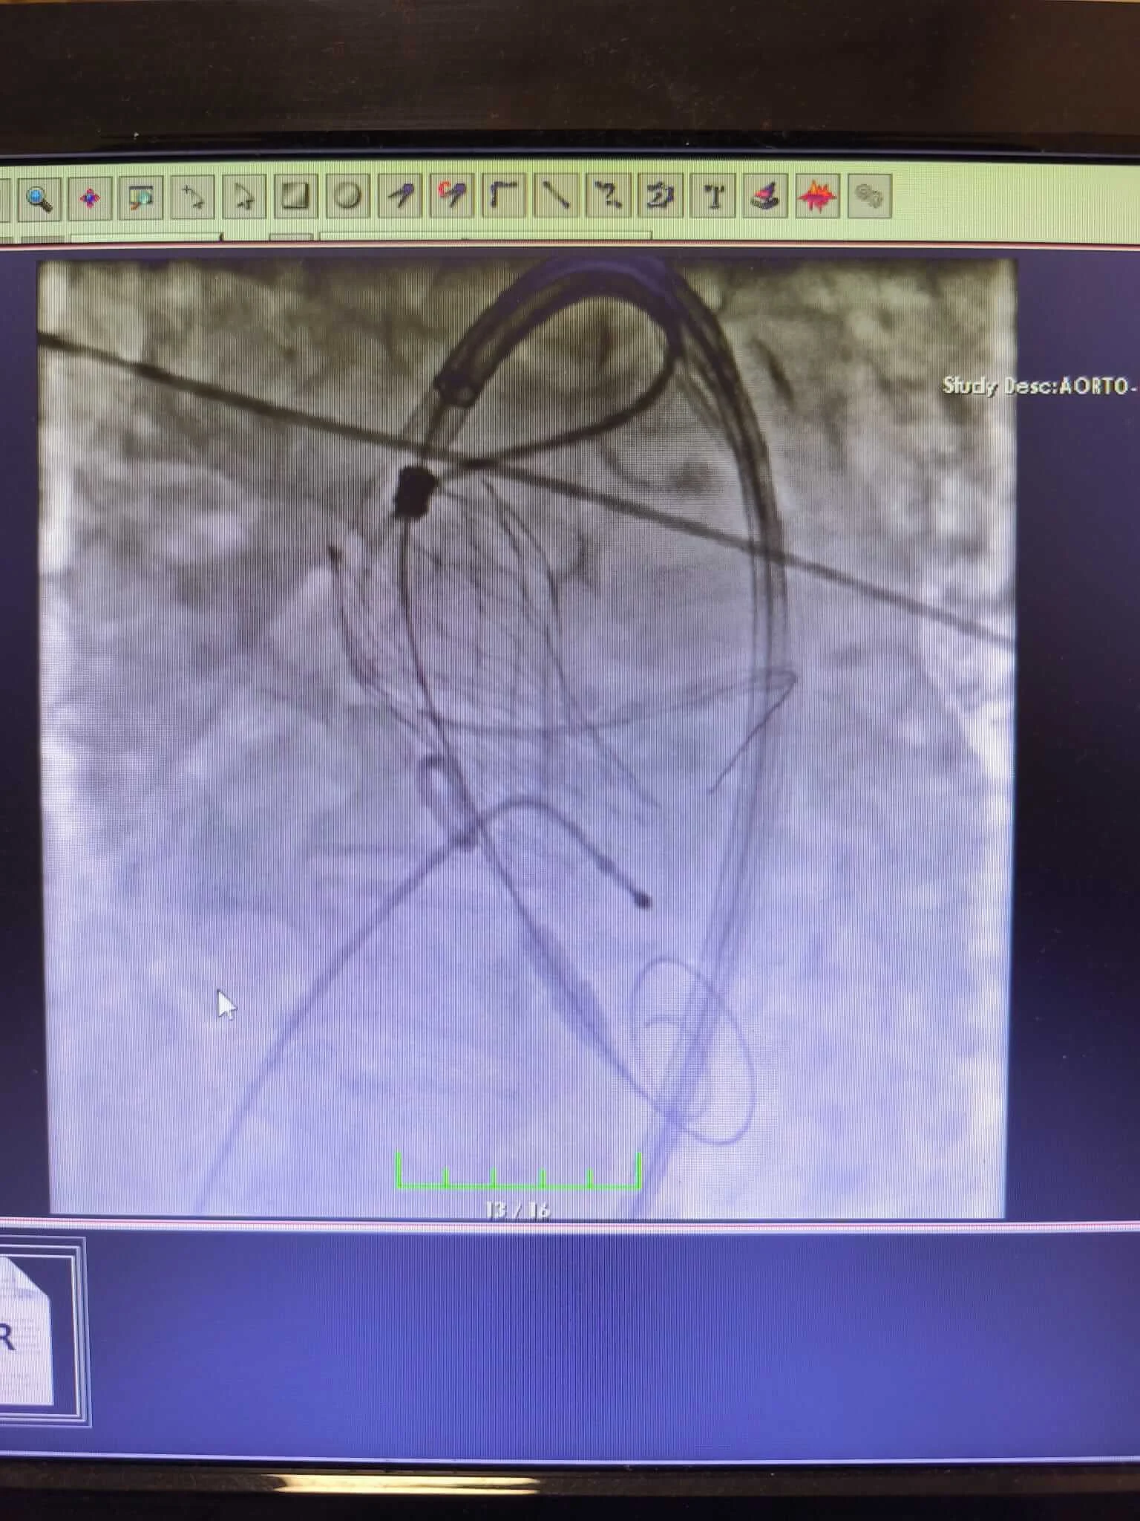Click the 13 / 16 frame counter
The image size is (1140, 1521).
click(517, 1211)
